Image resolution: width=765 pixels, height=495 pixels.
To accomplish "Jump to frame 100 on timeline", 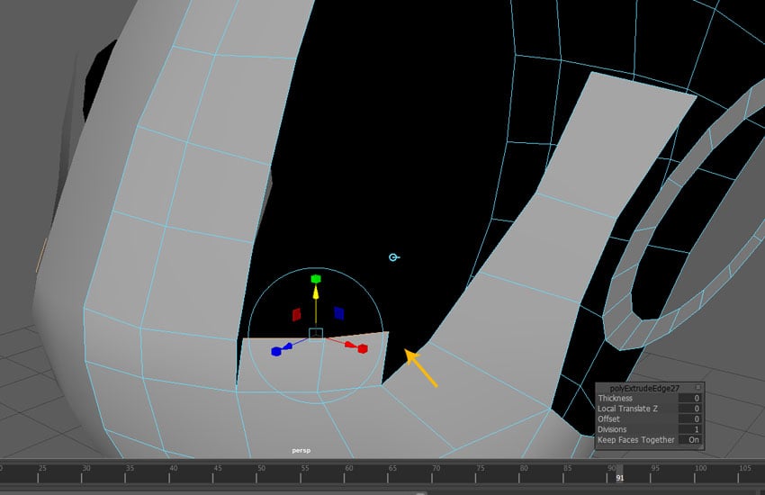I will pos(700,468).
